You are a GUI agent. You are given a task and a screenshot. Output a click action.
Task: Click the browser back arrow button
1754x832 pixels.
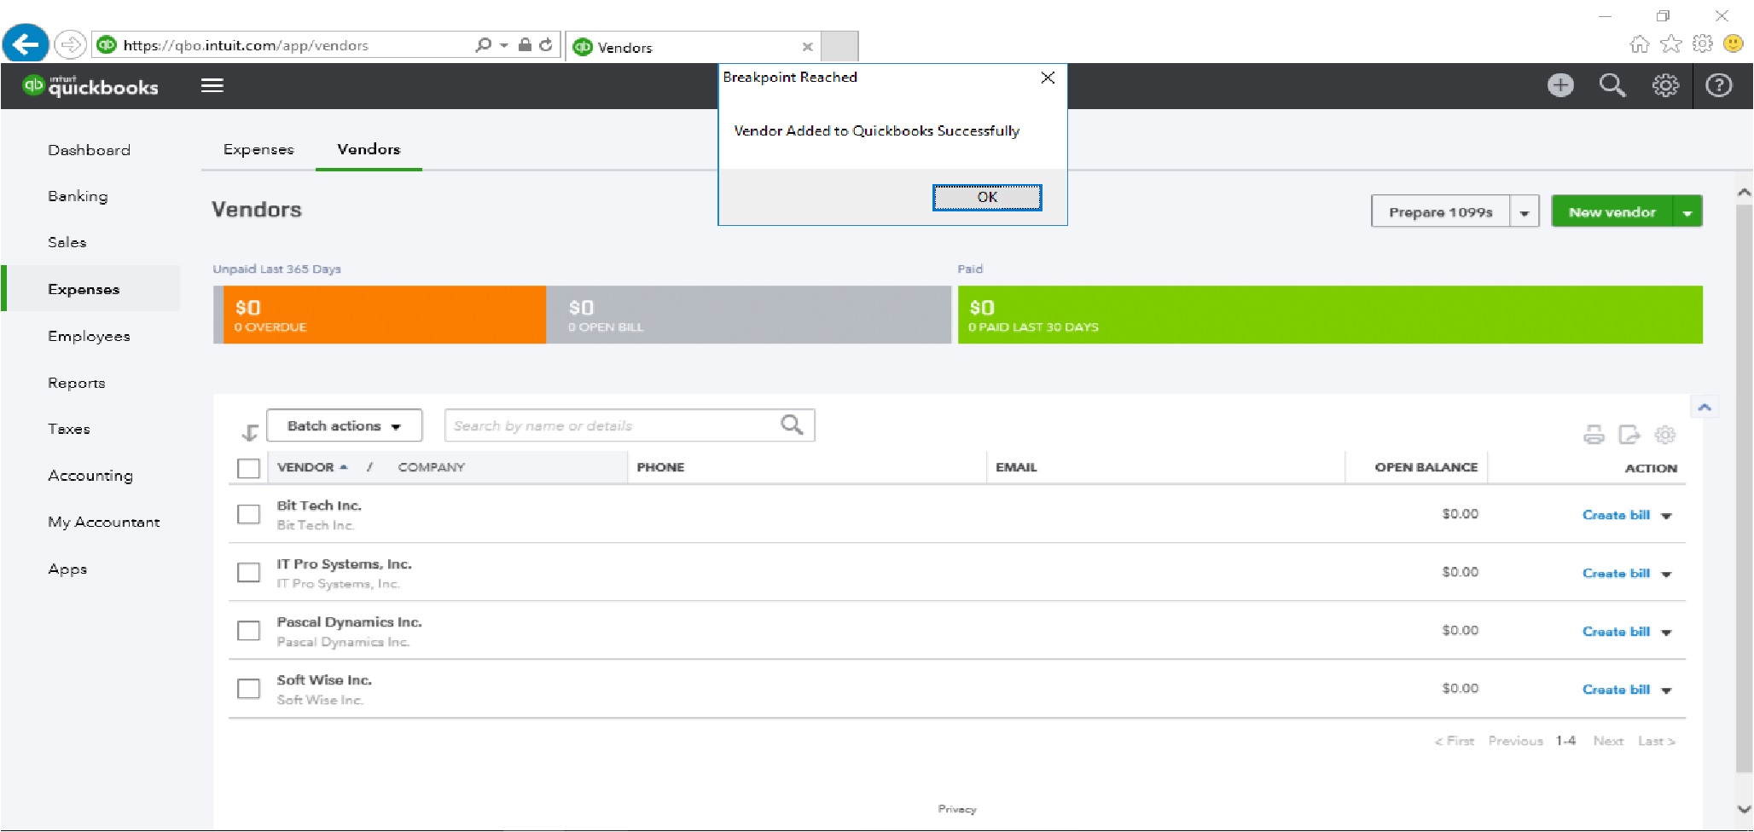(26, 43)
